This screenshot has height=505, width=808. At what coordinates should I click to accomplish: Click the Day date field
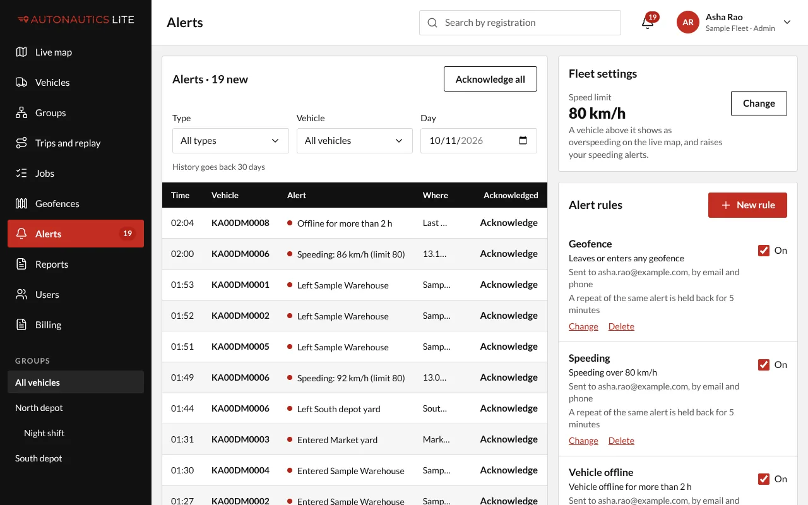[x=478, y=141]
